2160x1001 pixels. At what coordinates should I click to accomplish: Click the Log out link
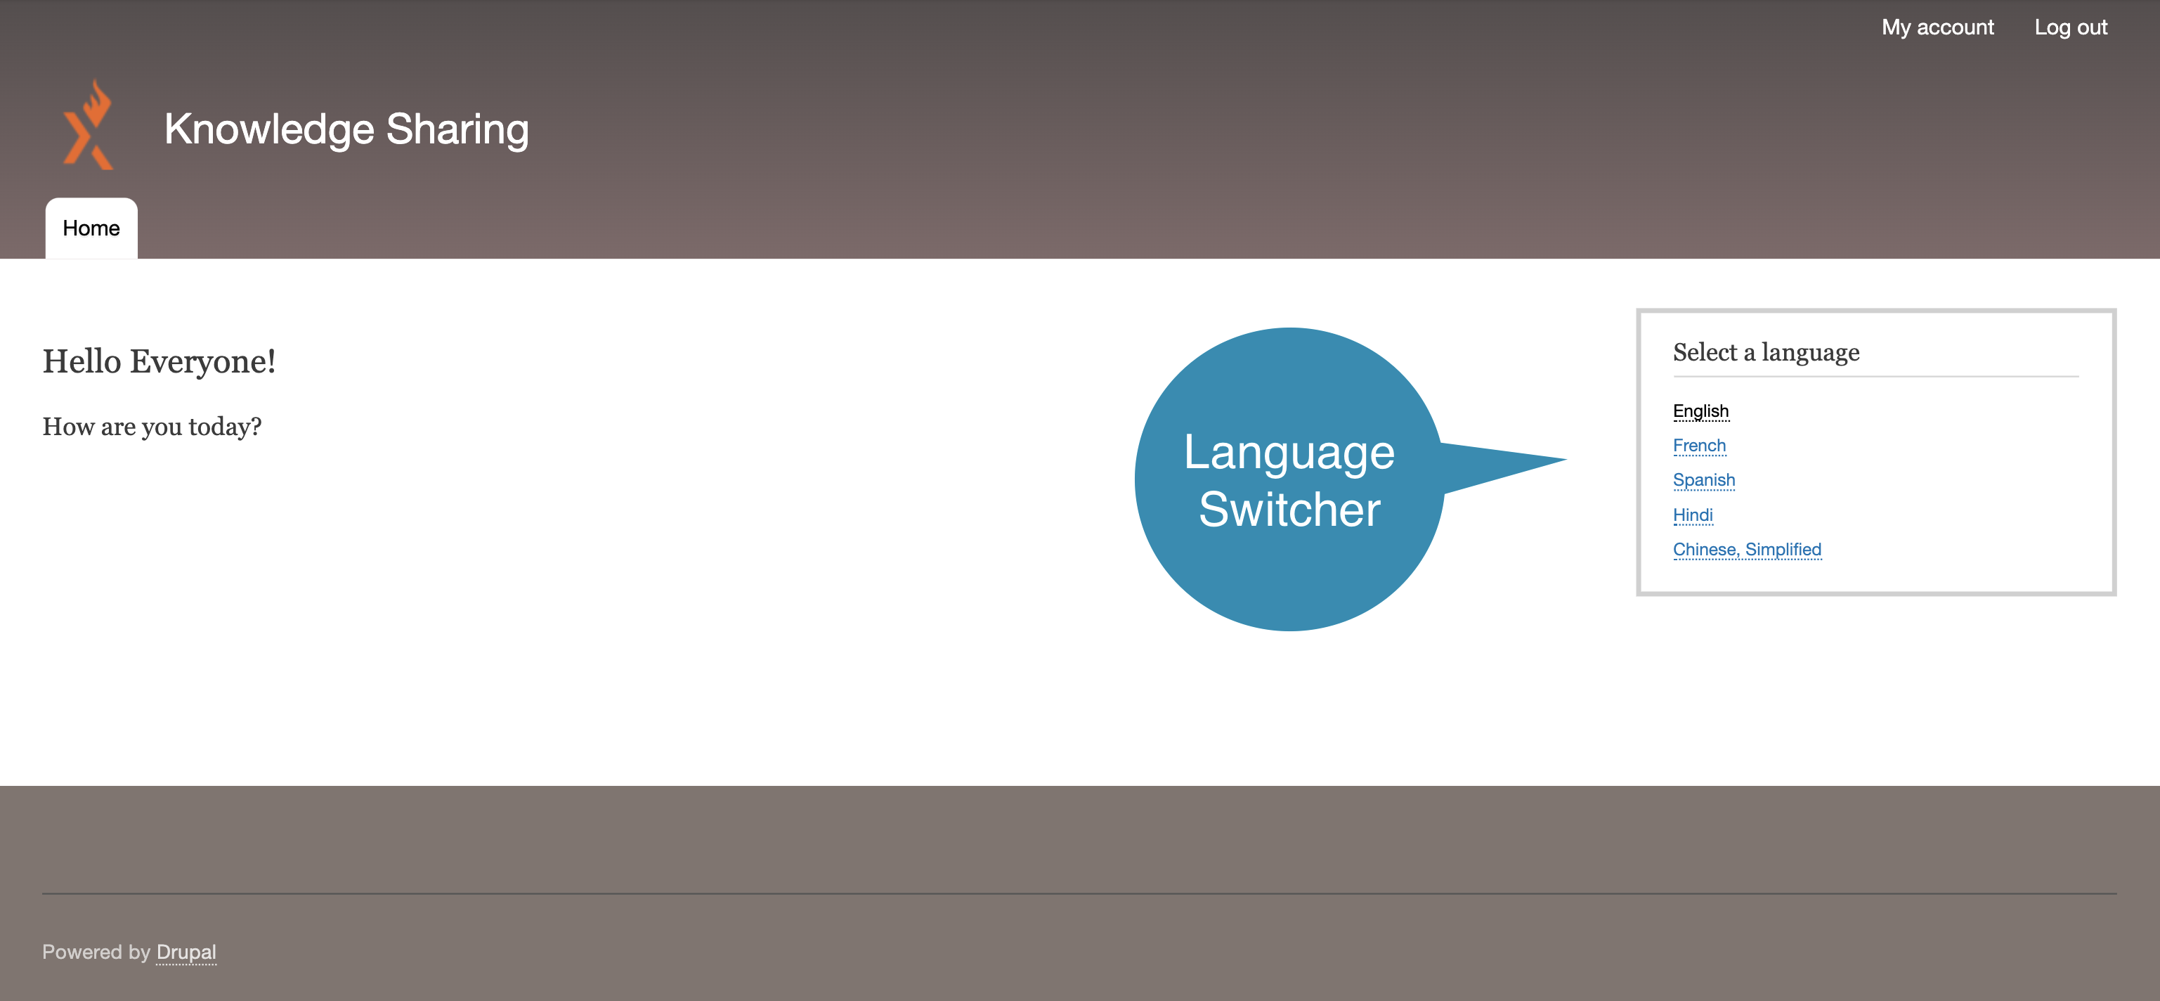[x=2072, y=27]
